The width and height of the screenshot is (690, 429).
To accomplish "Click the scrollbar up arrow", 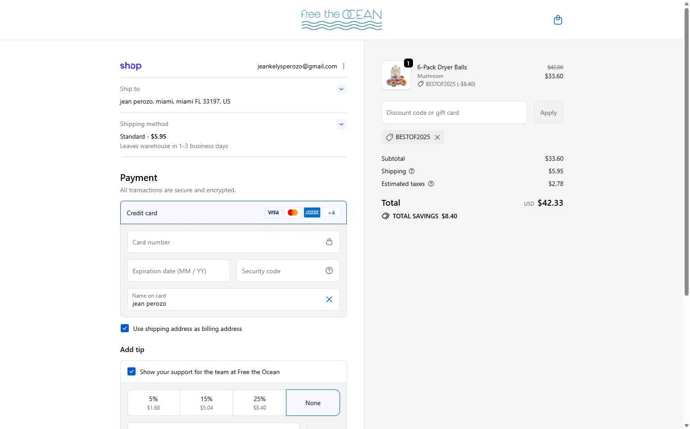I will pyautogui.click(x=686, y=3).
